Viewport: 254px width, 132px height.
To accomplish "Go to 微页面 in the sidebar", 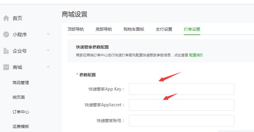I will (x=19, y=97).
